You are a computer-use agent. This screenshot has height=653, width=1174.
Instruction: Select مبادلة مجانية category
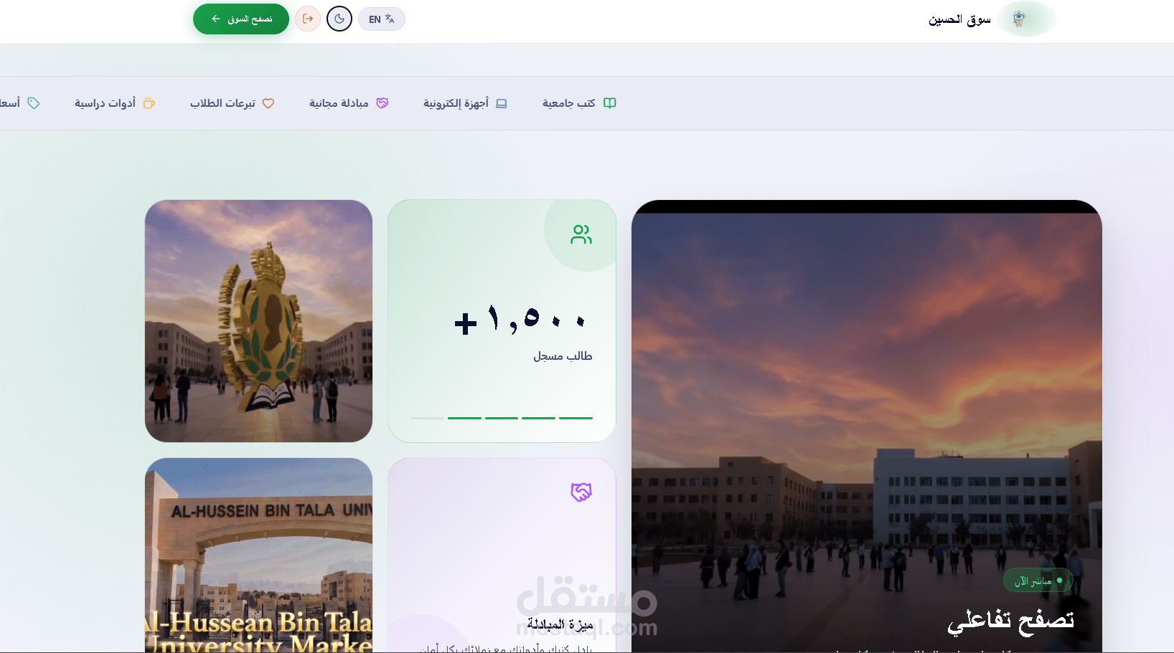349,103
